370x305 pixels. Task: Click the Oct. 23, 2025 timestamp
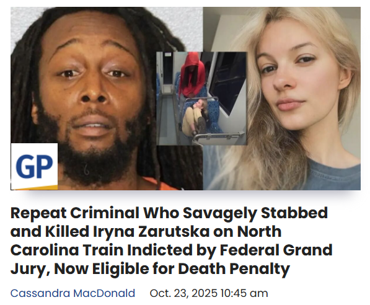[x=209, y=293]
